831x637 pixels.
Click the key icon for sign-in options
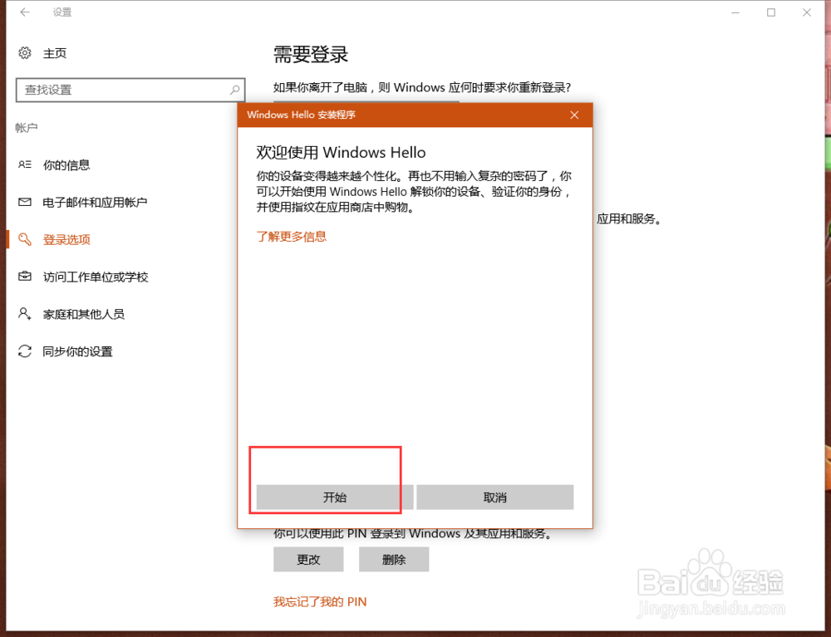tap(25, 239)
